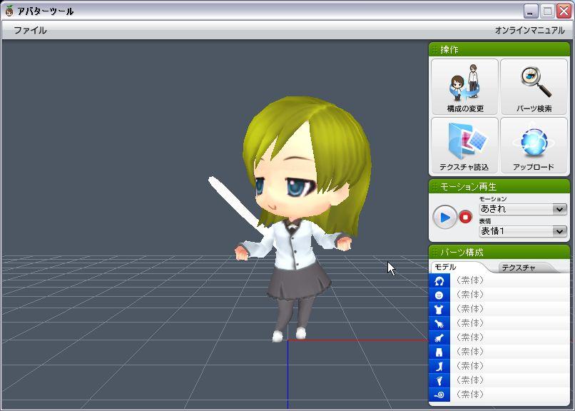Viewport: 575px width, 411px height.
Task: Open the モーション dropdown showing あきれ
Action: point(523,209)
